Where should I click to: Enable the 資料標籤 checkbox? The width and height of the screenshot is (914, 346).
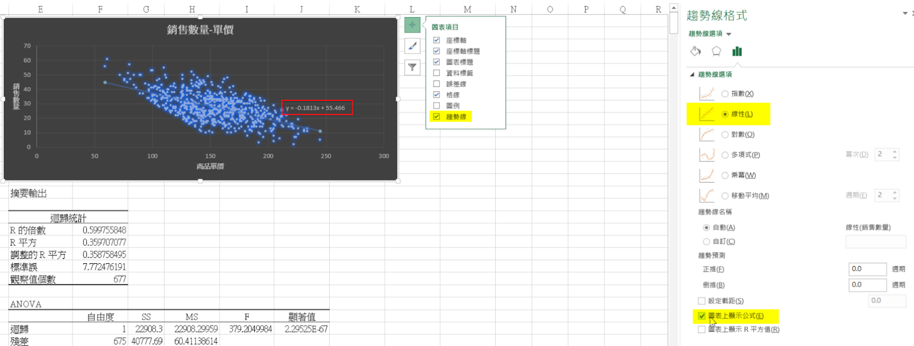[436, 73]
